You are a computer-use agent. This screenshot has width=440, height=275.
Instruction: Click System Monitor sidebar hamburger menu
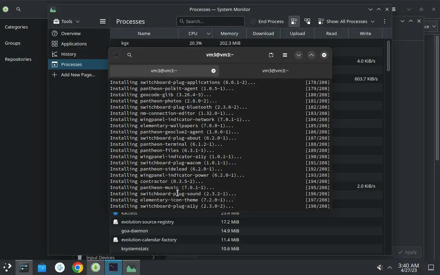[x=102, y=21]
